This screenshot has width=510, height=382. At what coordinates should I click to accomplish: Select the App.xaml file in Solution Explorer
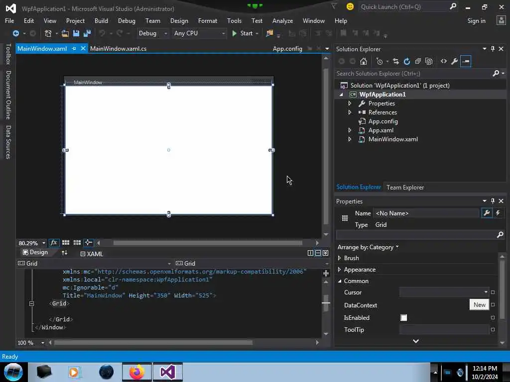coord(381,130)
